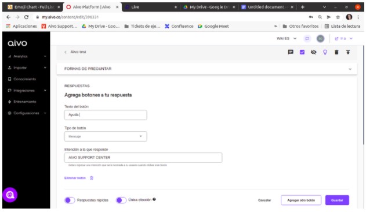Open Chrome three-dot menu
The height and width of the screenshot is (212, 366).
pyautogui.click(x=358, y=17)
